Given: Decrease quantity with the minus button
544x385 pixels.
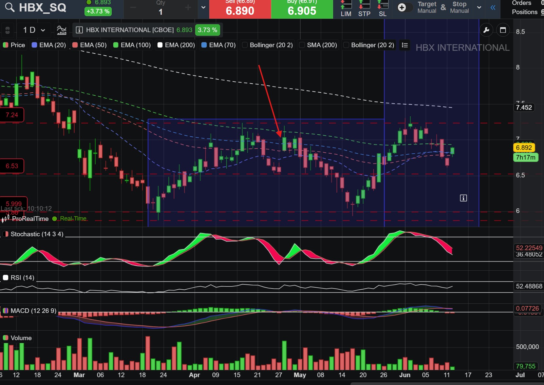Looking at the screenshot, I should click(x=133, y=8).
